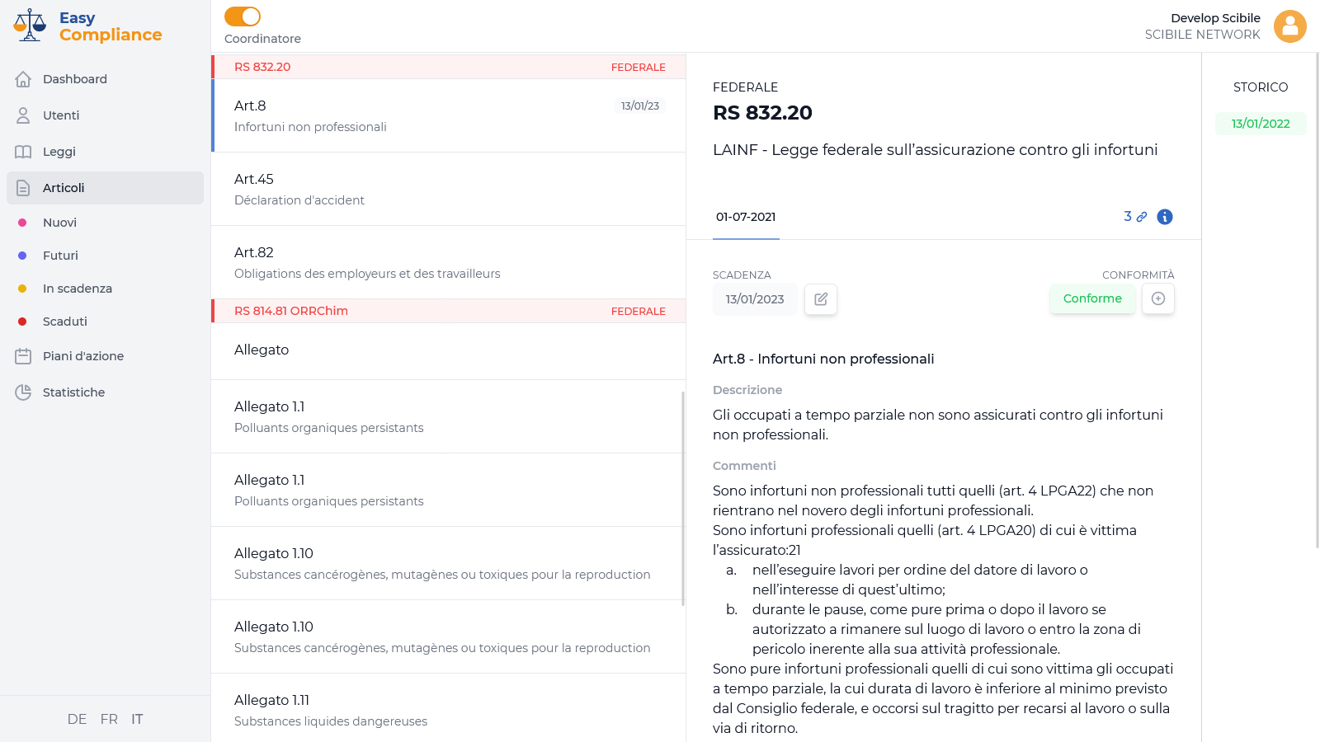Open the Statistiche pie chart icon
The height and width of the screenshot is (742, 1320).
click(x=23, y=392)
